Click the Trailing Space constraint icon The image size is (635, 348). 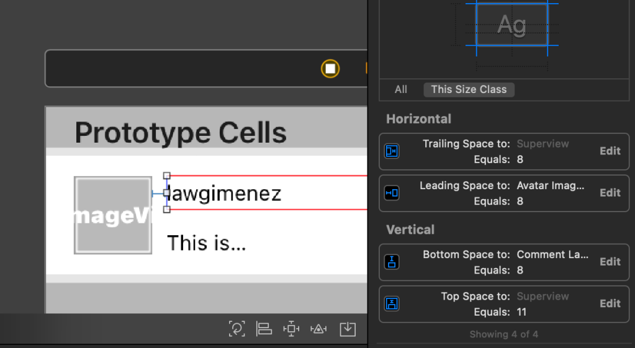tap(392, 151)
